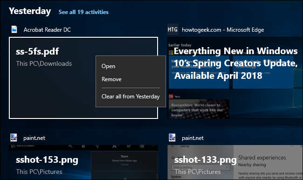The width and height of the screenshot is (303, 180).
Task: Click the paint.net label above sshot-133.png
Action: pyautogui.click(x=193, y=138)
